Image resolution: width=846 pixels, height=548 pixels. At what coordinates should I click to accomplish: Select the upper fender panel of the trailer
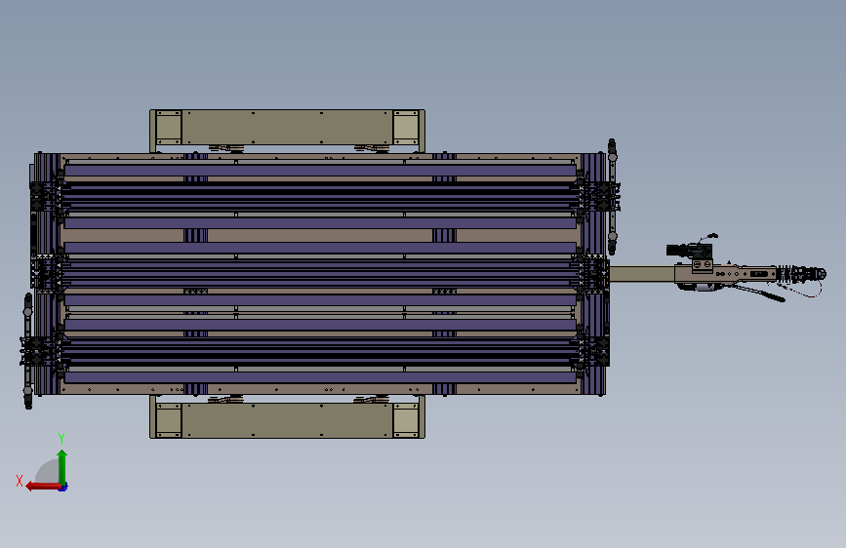tap(287, 128)
